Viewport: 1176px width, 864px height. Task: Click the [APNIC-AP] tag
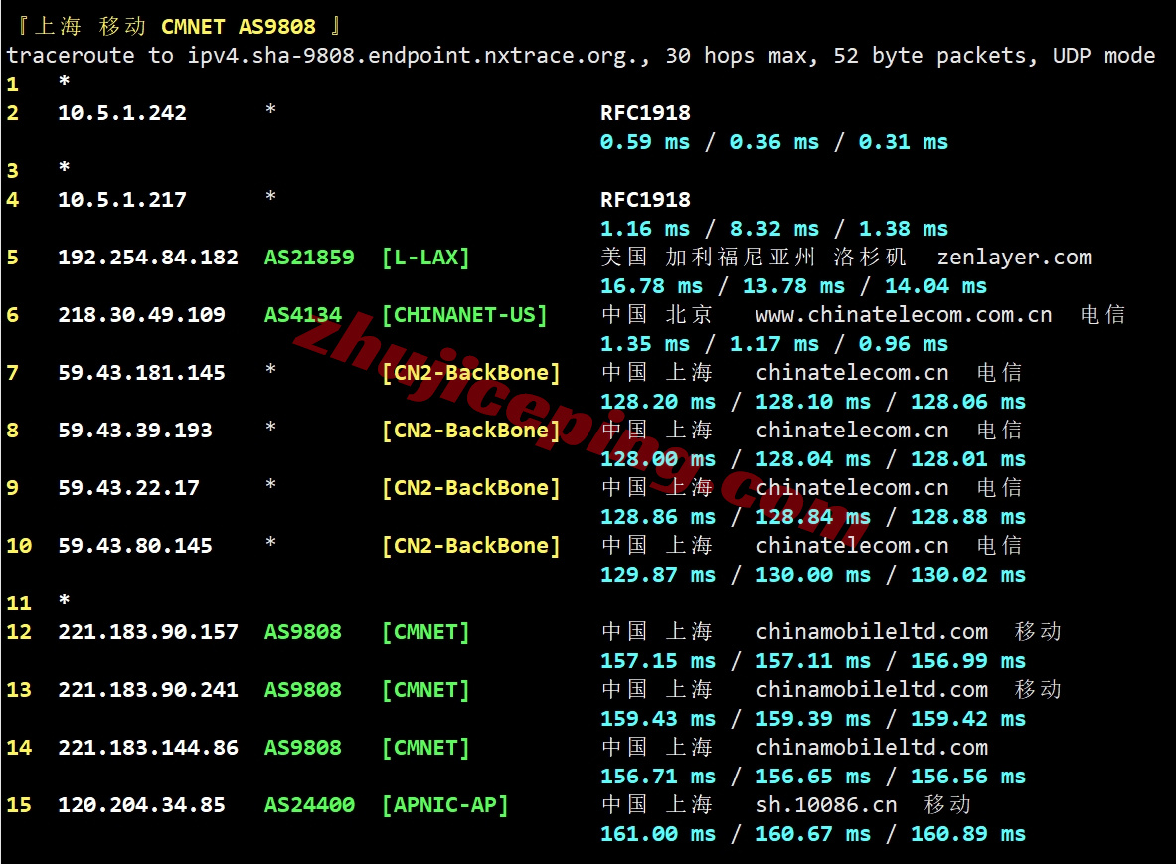tap(444, 805)
